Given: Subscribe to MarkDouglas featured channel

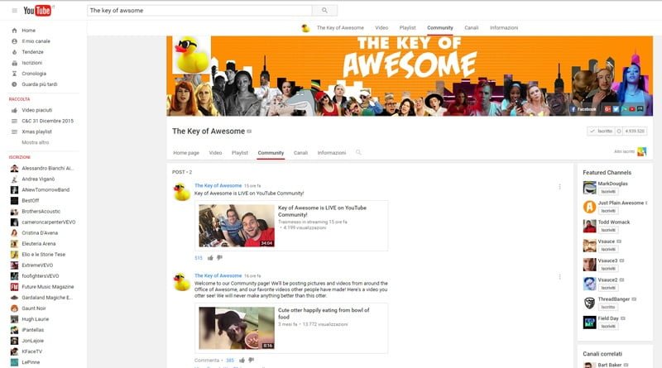Looking at the screenshot, I should (608, 192).
